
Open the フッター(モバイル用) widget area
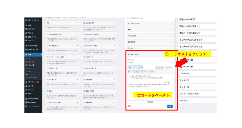197,94
